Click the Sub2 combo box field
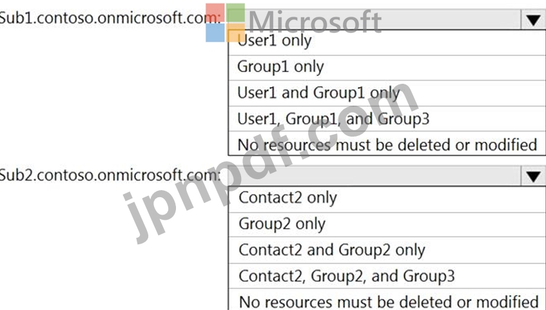Screen dimensions: 546x310 pyautogui.click(x=375, y=176)
